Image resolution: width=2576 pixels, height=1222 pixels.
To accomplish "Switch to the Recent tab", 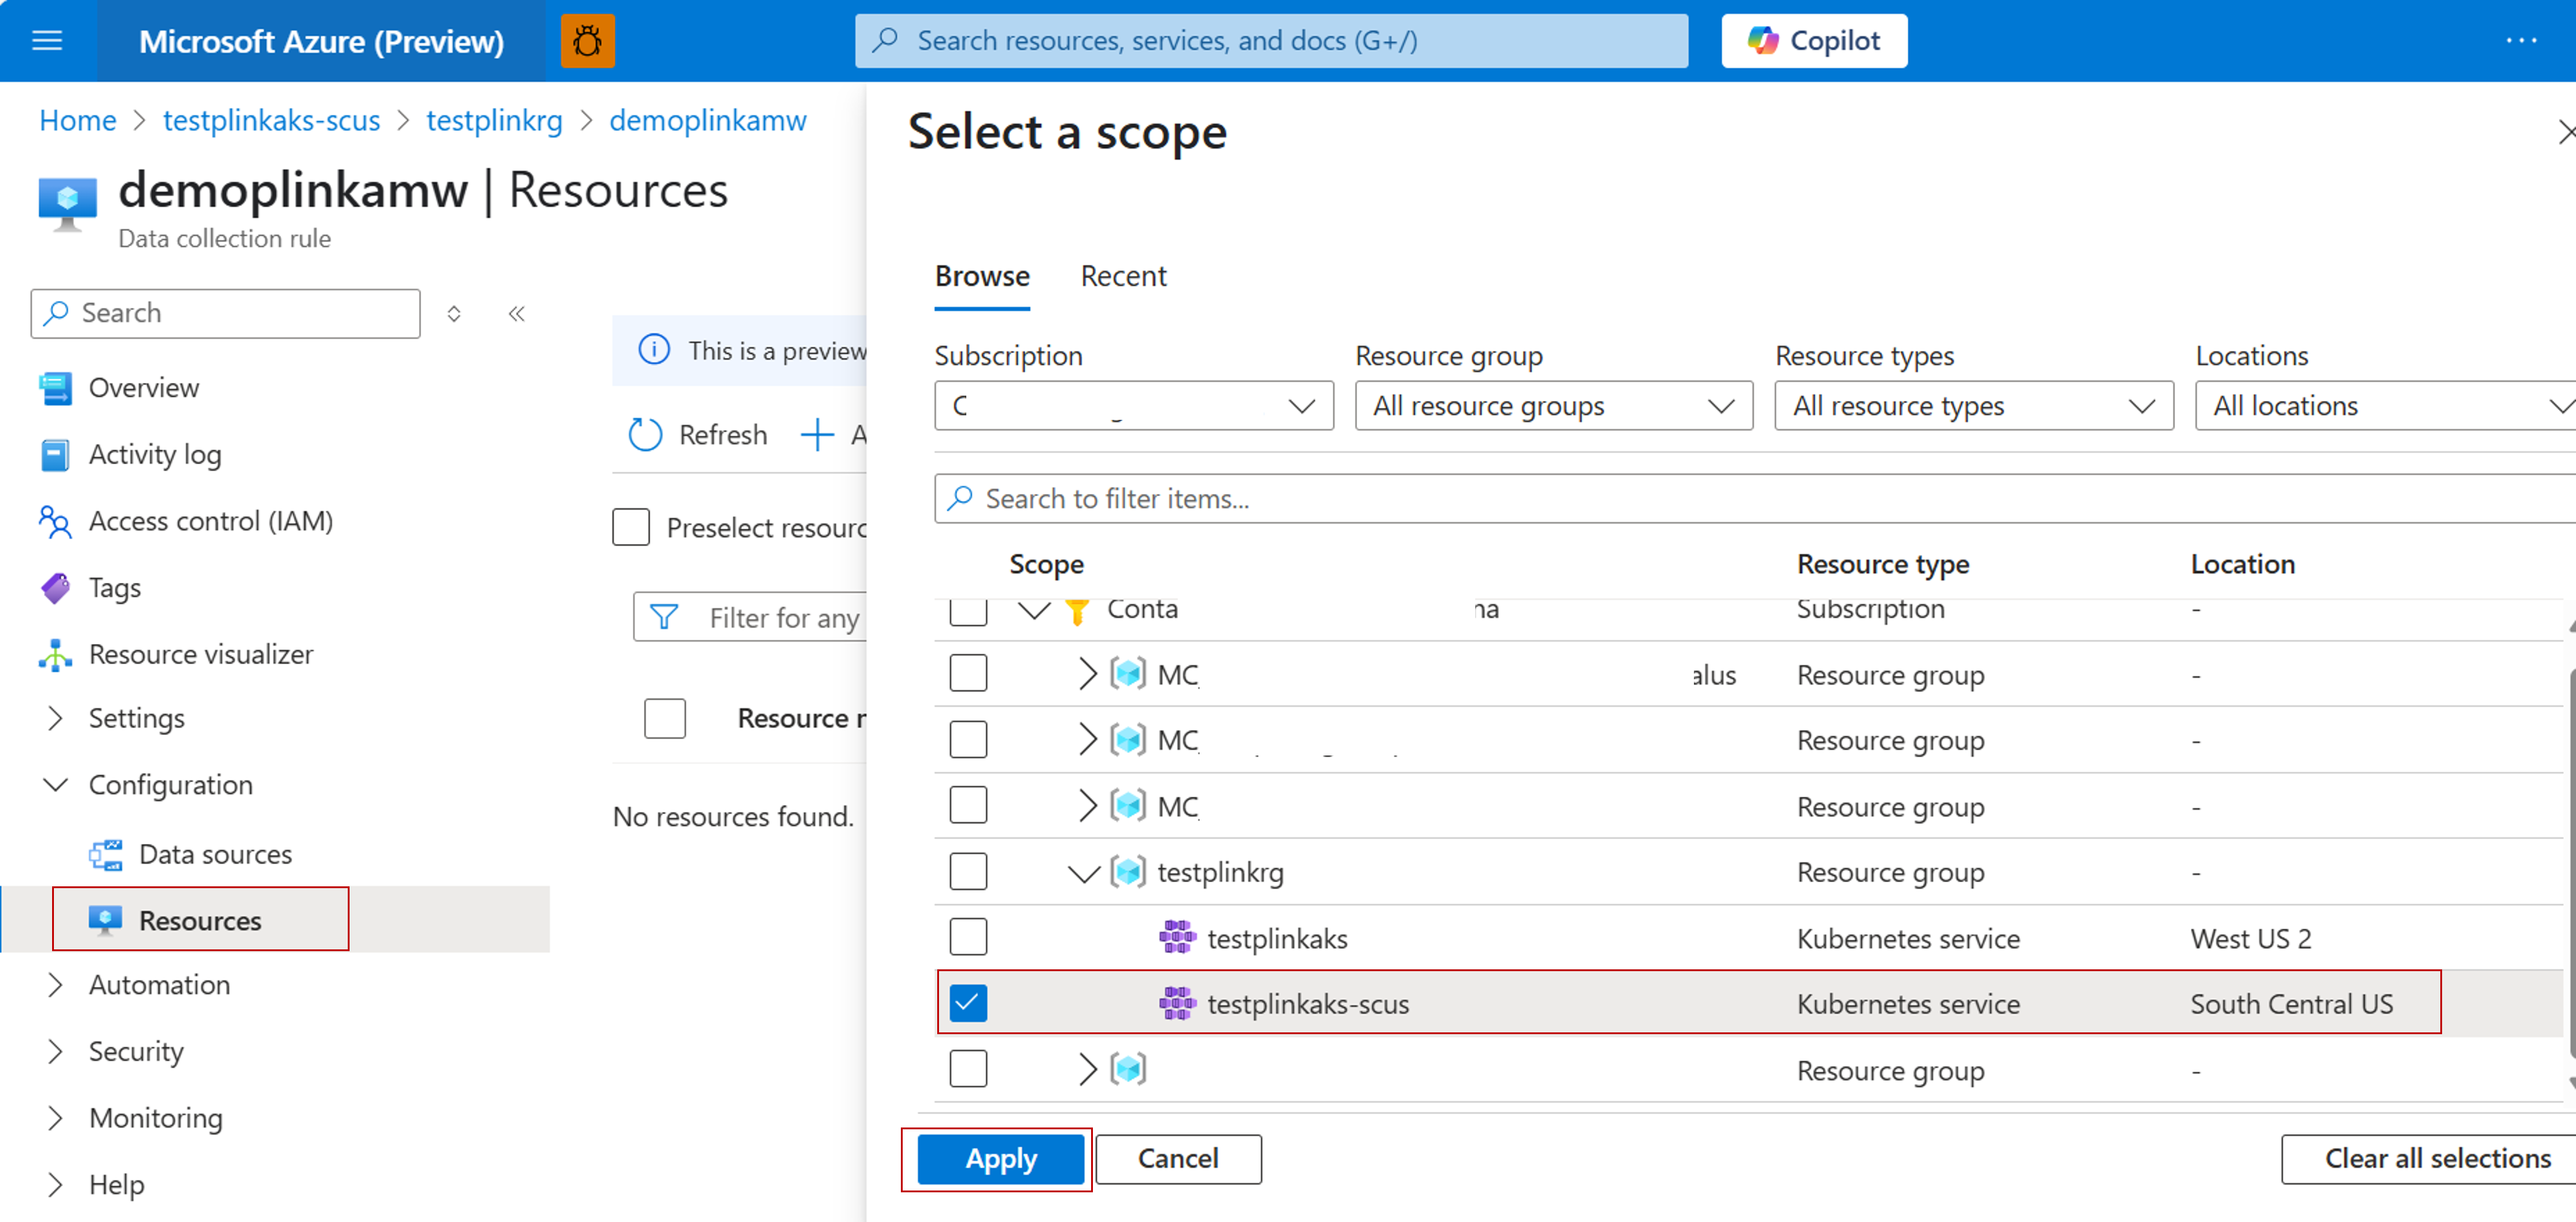I will click(x=1123, y=276).
